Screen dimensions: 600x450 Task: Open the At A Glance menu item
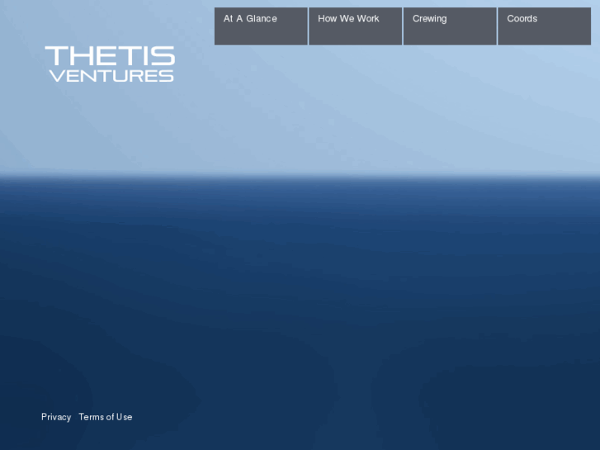261,26
